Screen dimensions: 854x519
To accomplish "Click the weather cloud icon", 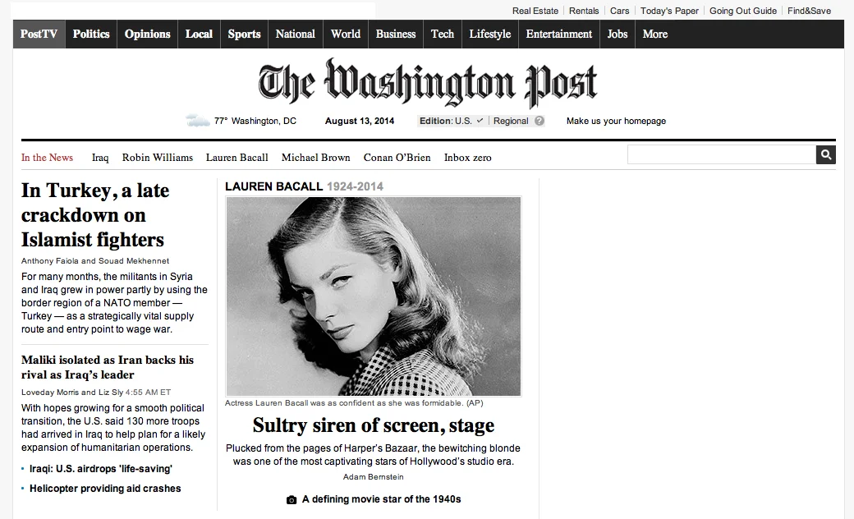I will point(198,121).
